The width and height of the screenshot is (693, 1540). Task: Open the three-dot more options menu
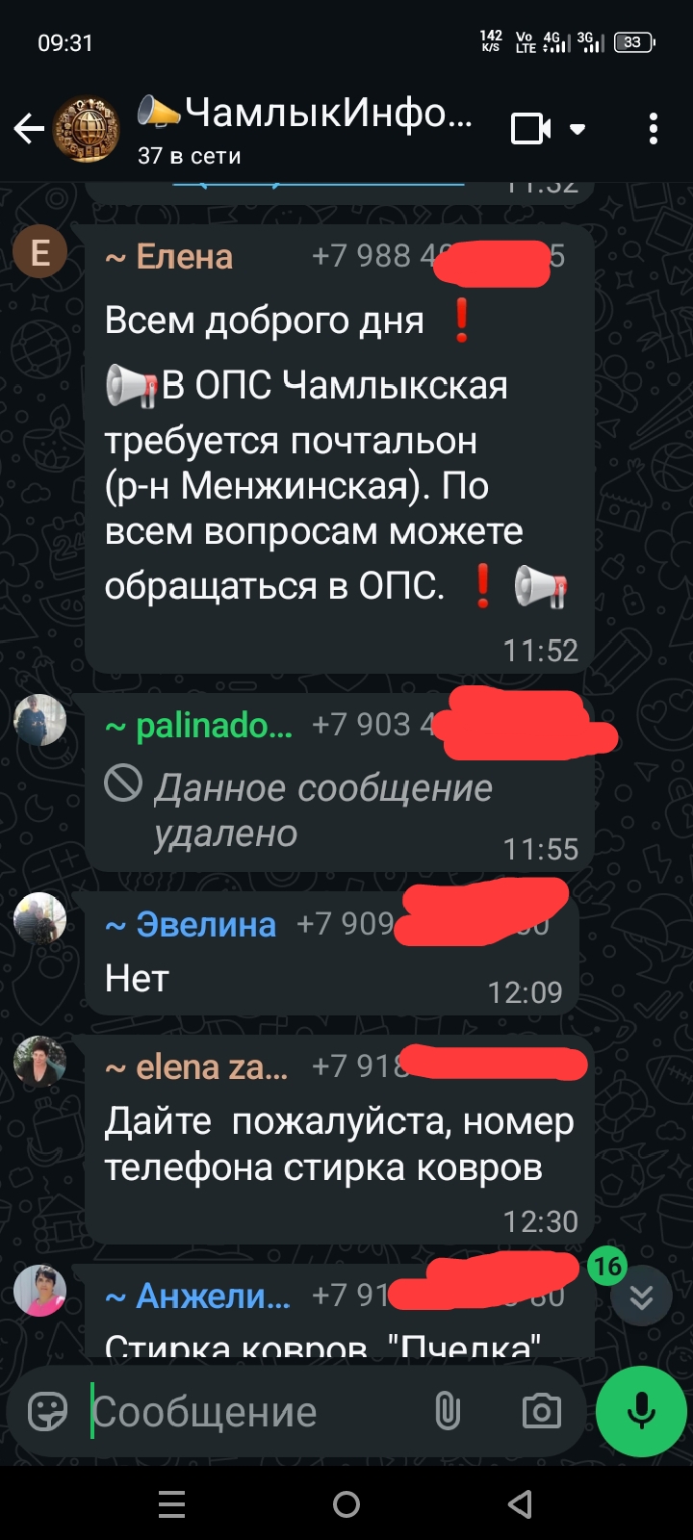coord(654,128)
